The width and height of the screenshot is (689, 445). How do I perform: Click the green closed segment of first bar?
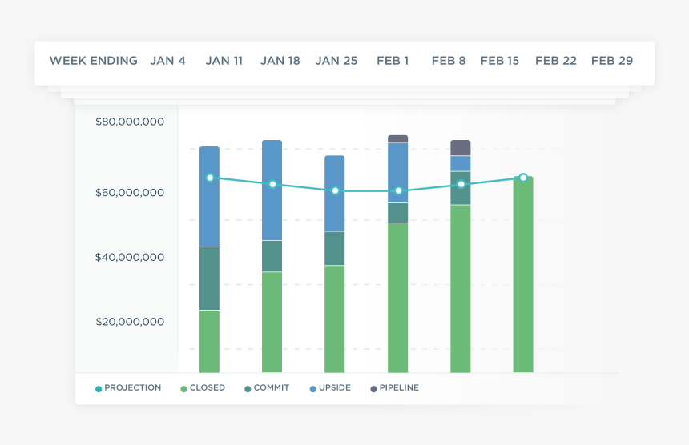click(209, 342)
